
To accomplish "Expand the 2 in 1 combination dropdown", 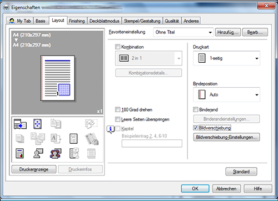I will (148, 58).
